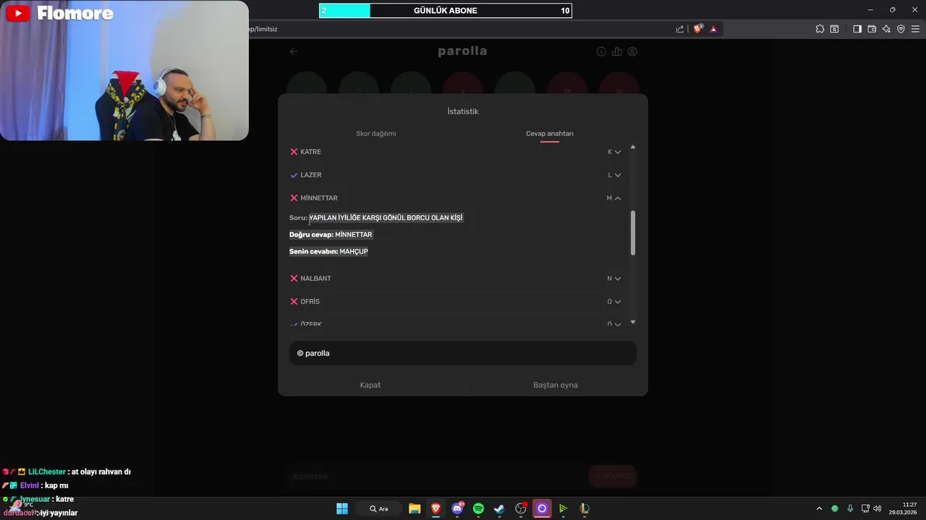Viewport: 926px width, 520px height.
Task: Open the Leo AI sparkle icon
Action: click(x=886, y=29)
